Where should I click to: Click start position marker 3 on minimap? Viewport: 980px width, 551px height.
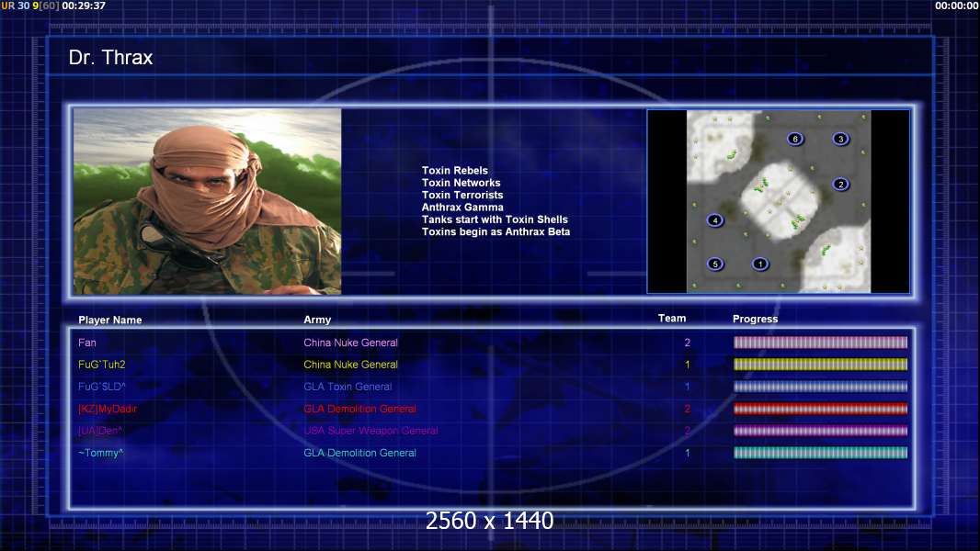(840, 139)
